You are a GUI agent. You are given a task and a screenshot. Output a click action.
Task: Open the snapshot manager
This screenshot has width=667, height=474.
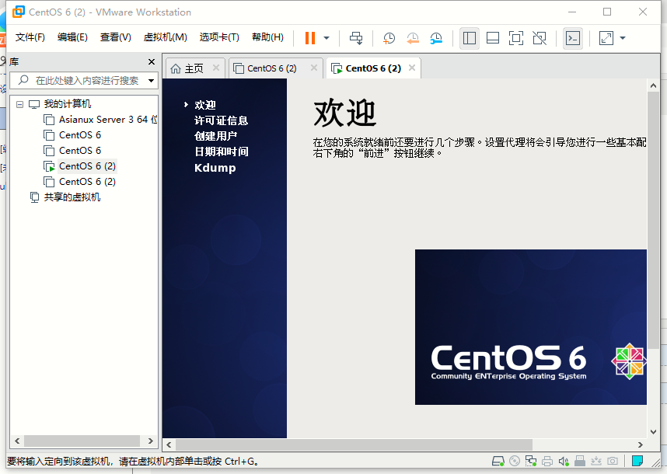tap(436, 38)
